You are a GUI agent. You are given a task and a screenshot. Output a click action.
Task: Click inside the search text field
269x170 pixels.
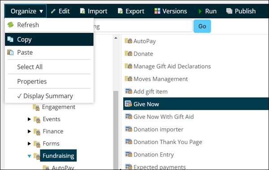tap(143, 26)
